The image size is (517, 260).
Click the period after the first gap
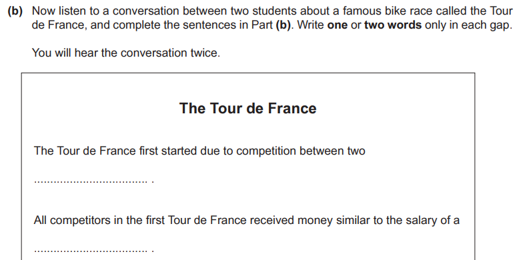(x=153, y=182)
